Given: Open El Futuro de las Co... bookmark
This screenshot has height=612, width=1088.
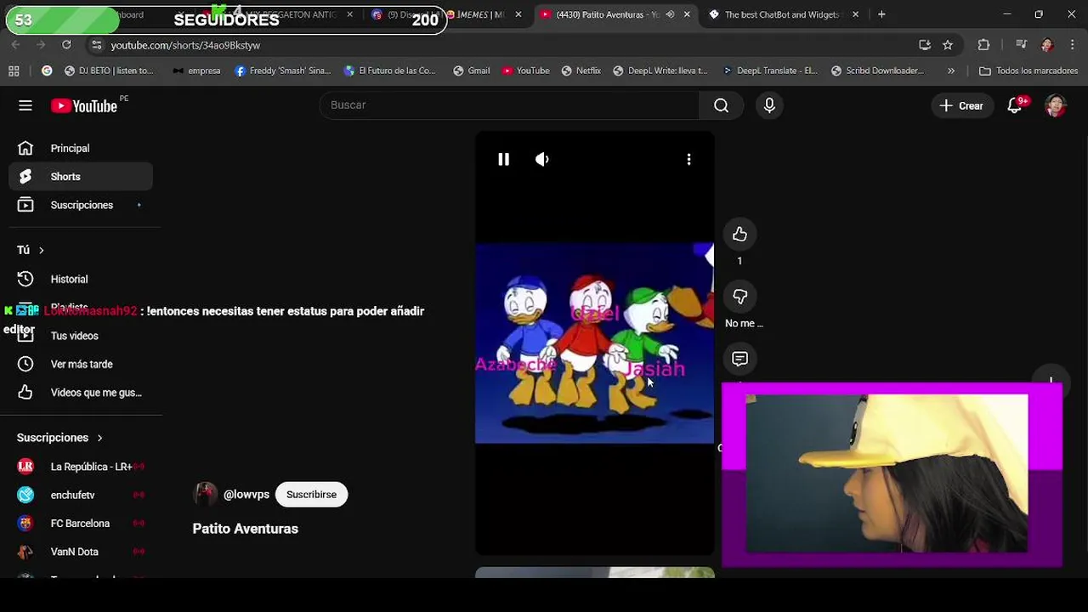Looking at the screenshot, I should coord(389,71).
